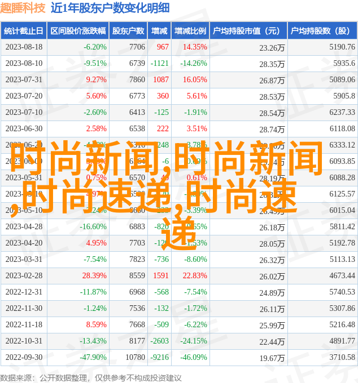Viewport: 358px width, 383px height.
Task: Select the date cell 2023-07-20
Action: click(x=24, y=96)
